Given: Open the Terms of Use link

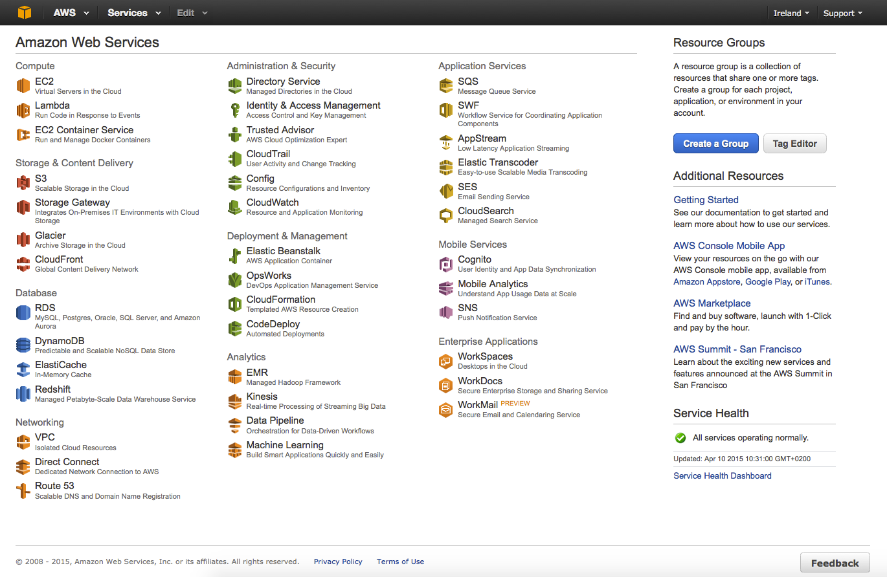Looking at the screenshot, I should 400,561.
